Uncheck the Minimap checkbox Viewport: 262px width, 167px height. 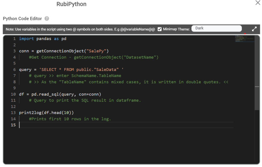(160, 29)
